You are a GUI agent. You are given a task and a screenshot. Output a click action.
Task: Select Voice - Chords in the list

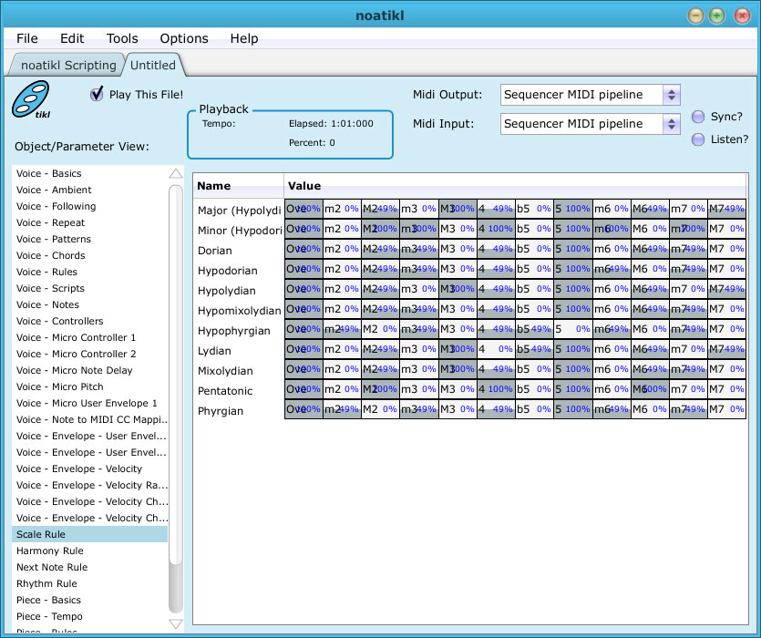[x=90, y=255]
